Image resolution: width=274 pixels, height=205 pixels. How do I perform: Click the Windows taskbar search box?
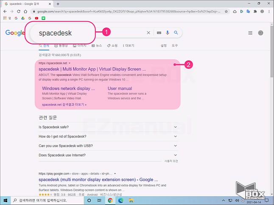coord(47,200)
